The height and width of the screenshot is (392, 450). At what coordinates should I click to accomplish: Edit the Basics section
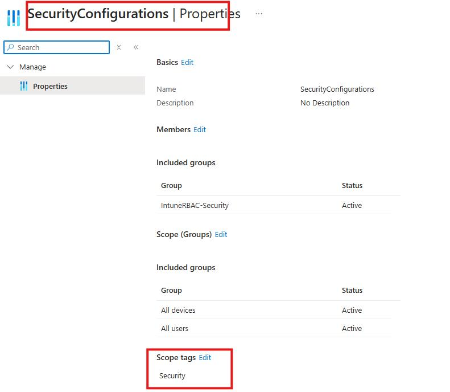187,62
